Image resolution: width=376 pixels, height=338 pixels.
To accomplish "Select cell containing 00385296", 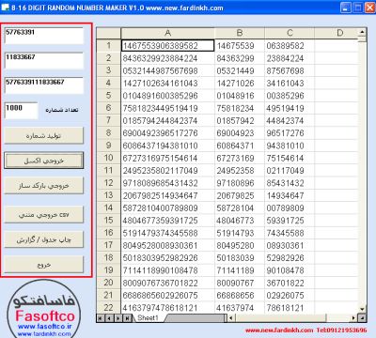I will click(x=290, y=96).
